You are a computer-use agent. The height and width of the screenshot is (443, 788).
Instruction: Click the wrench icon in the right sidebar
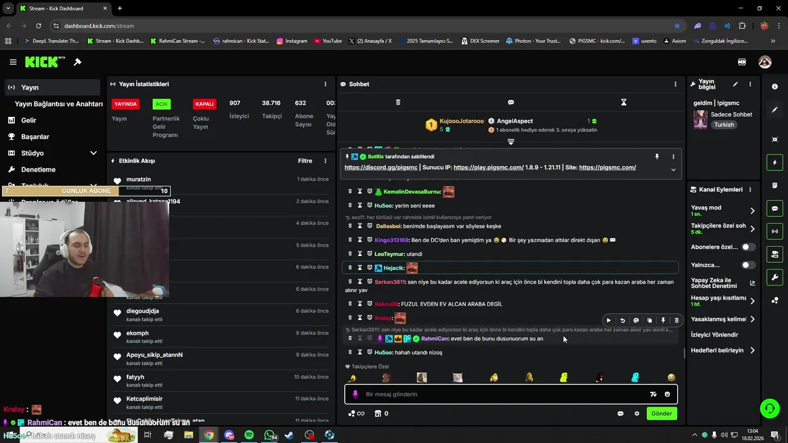click(774, 277)
